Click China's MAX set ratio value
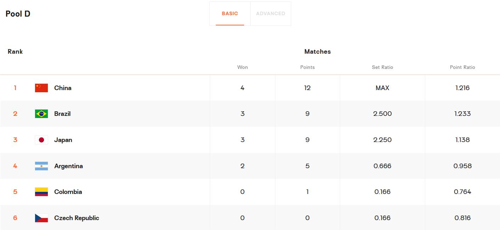 (382, 88)
